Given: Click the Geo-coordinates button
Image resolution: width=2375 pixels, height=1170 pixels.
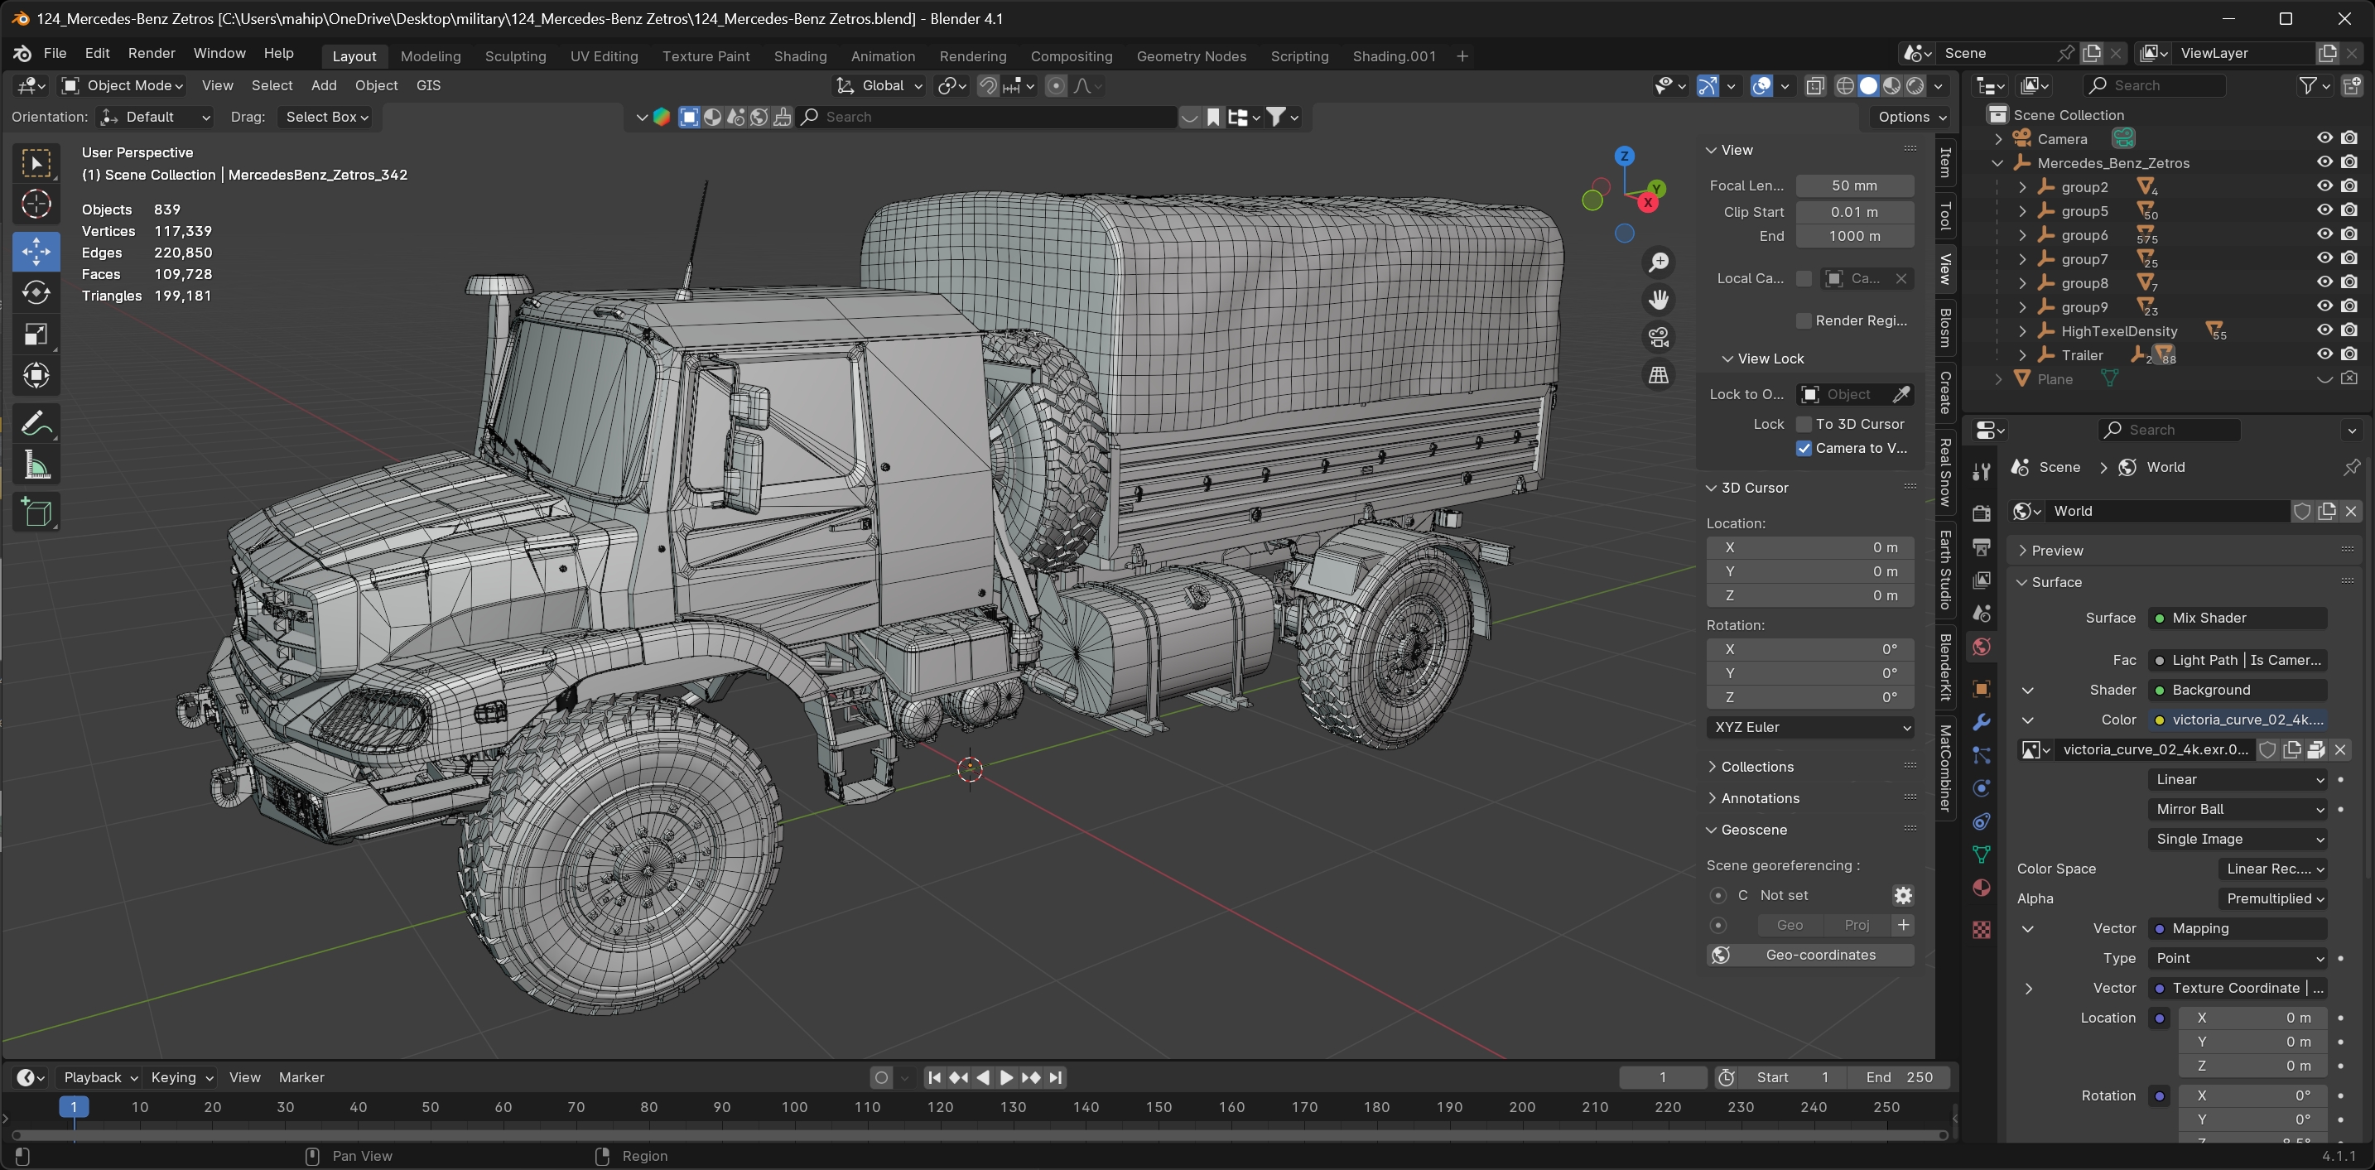Looking at the screenshot, I should point(1810,956).
